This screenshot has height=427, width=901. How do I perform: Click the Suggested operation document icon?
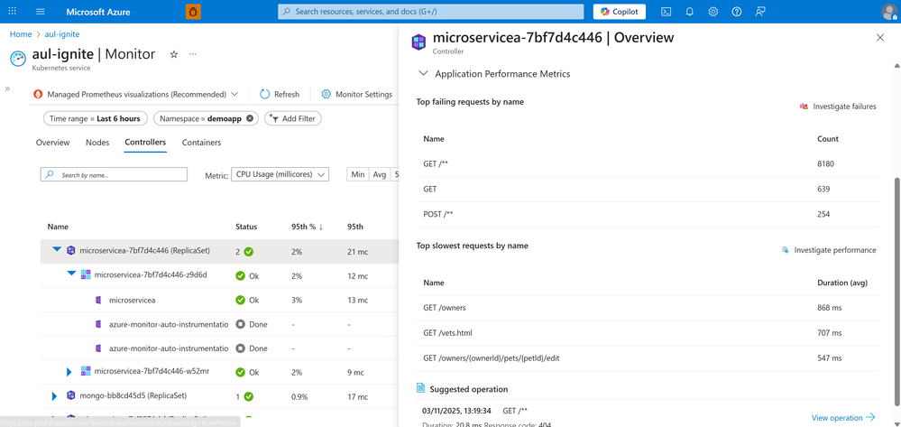point(421,388)
